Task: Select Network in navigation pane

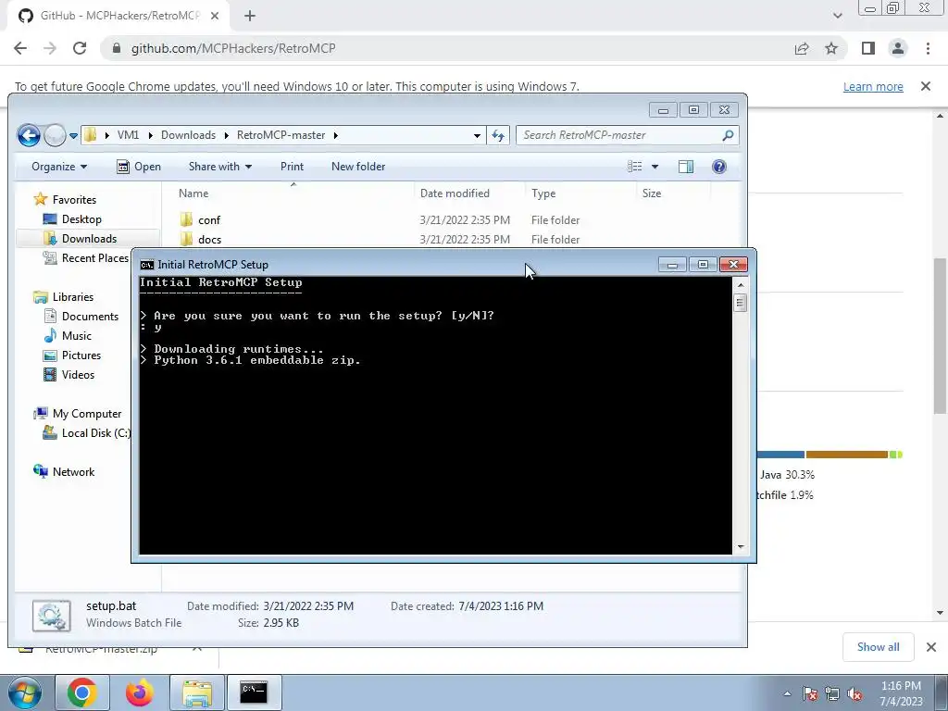Action: click(73, 471)
